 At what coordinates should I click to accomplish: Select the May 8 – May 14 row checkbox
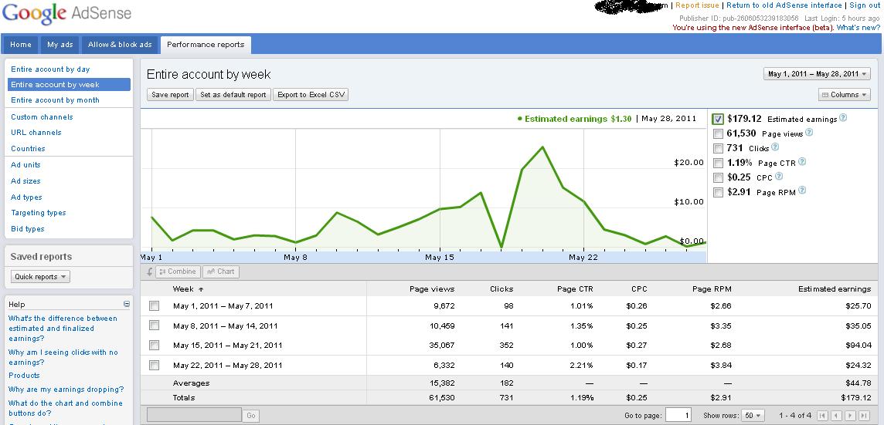[x=155, y=325]
